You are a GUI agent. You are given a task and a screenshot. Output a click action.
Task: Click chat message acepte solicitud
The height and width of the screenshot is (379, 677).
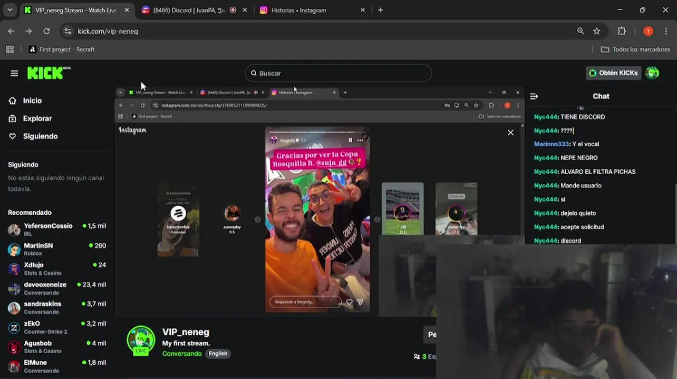point(582,227)
